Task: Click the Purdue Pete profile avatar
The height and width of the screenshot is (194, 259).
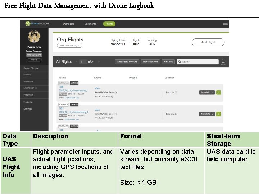Action: (x=34, y=36)
